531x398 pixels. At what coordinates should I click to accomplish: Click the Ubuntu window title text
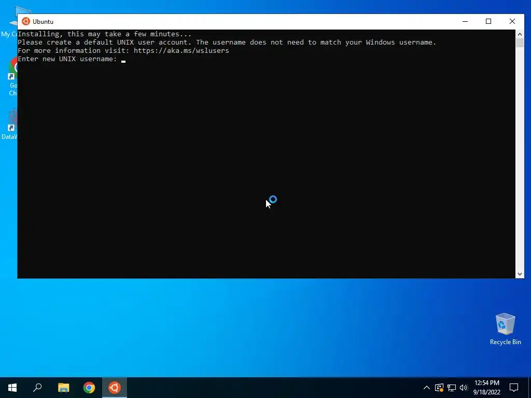[43, 22]
